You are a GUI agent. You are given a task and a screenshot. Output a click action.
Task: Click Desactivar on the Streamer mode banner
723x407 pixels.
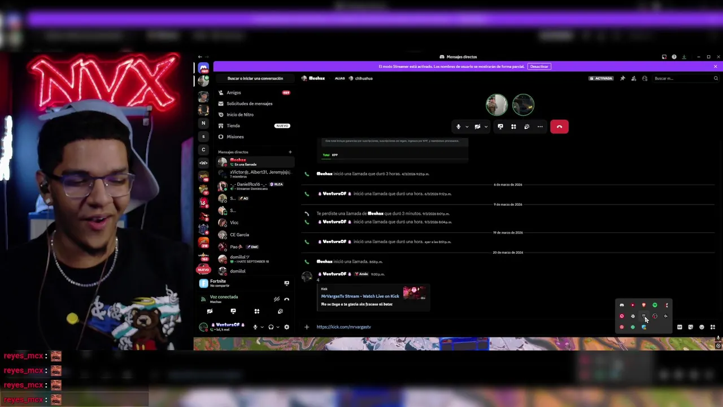point(539,67)
